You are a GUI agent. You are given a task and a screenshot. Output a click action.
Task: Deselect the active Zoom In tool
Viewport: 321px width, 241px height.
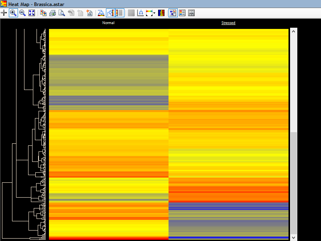click(x=13, y=12)
